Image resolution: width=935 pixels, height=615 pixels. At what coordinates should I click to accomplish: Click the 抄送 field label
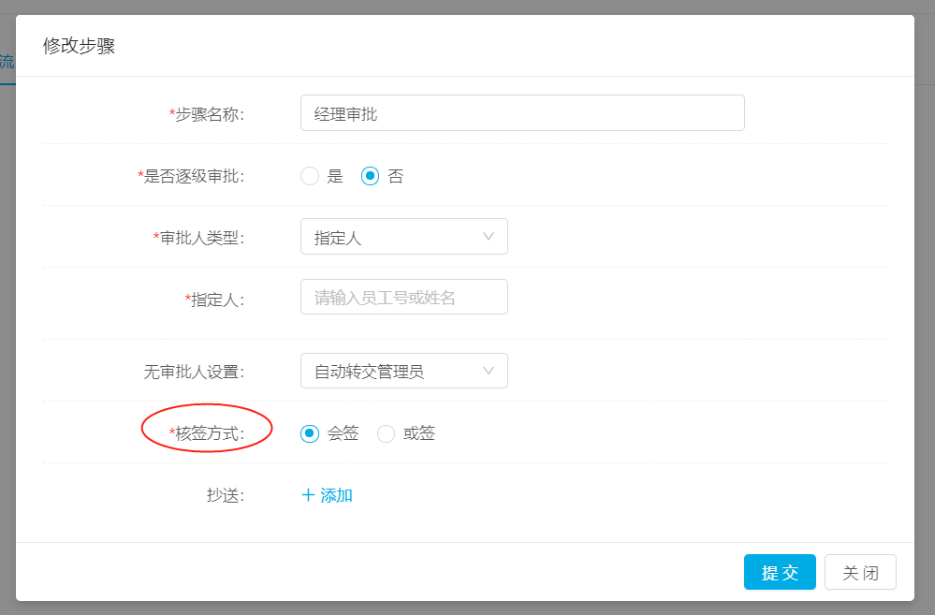click(226, 495)
